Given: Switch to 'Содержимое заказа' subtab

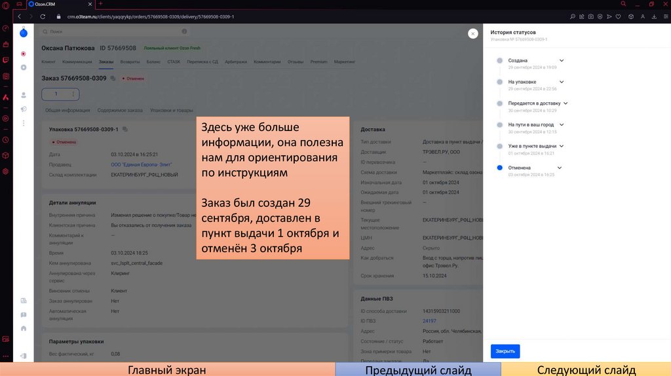Looking at the screenshot, I should click(x=120, y=110).
